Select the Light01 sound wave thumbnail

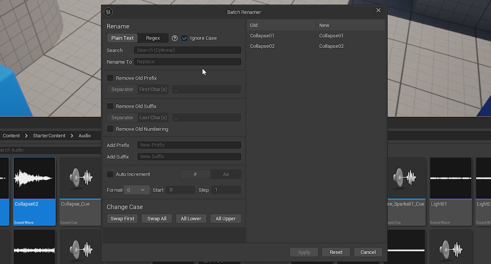click(x=450, y=178)
